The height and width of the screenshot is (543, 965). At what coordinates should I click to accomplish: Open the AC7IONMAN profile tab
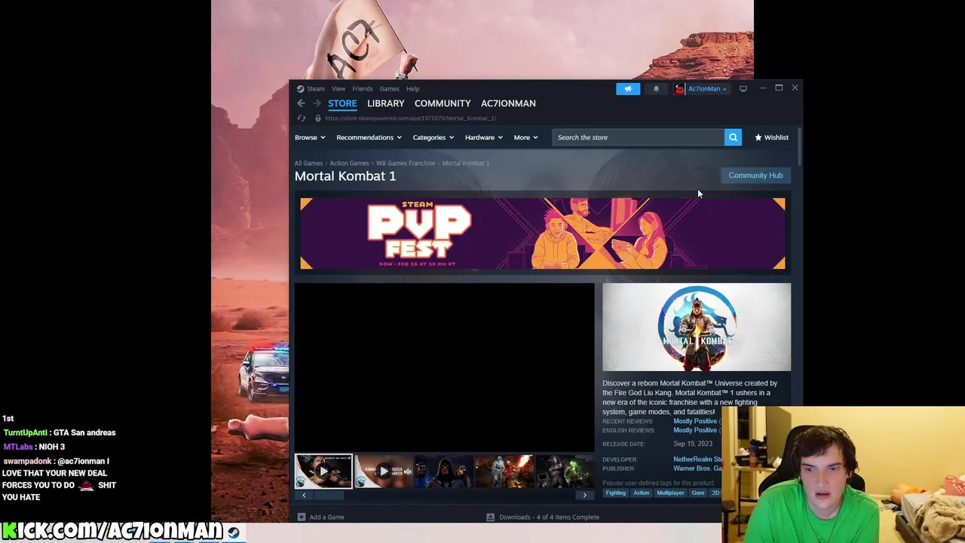[508, 103]
